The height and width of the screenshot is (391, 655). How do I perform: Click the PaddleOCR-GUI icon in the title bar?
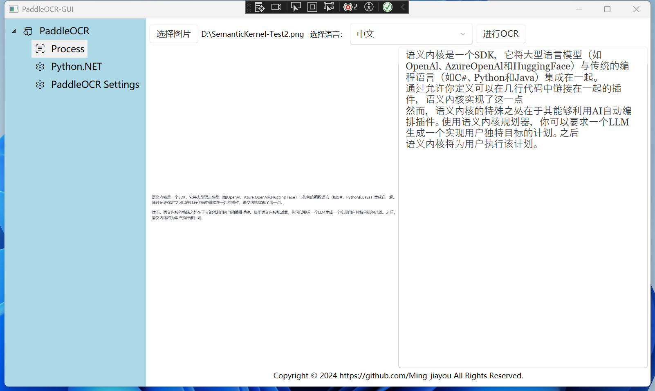(13, 9)
